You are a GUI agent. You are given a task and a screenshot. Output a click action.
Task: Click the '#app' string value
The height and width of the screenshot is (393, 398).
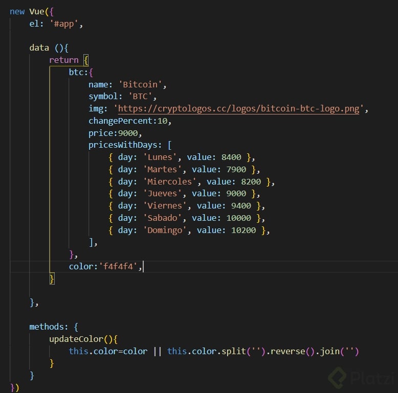pyautogui.click(x=64, y=24)
